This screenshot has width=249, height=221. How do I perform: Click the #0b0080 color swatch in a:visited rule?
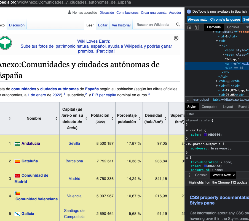click(x=205, y=135)
